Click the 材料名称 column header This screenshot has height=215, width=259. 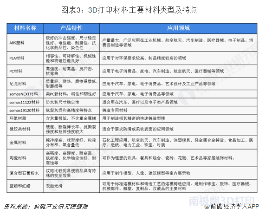[25, 28]
